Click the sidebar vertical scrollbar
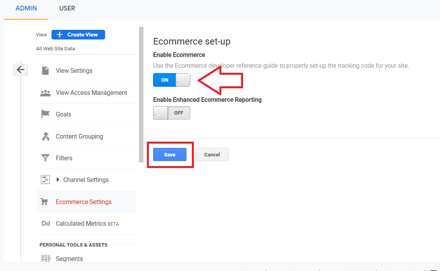This screenshot has width=440, height=271. [x=141, y=94]
